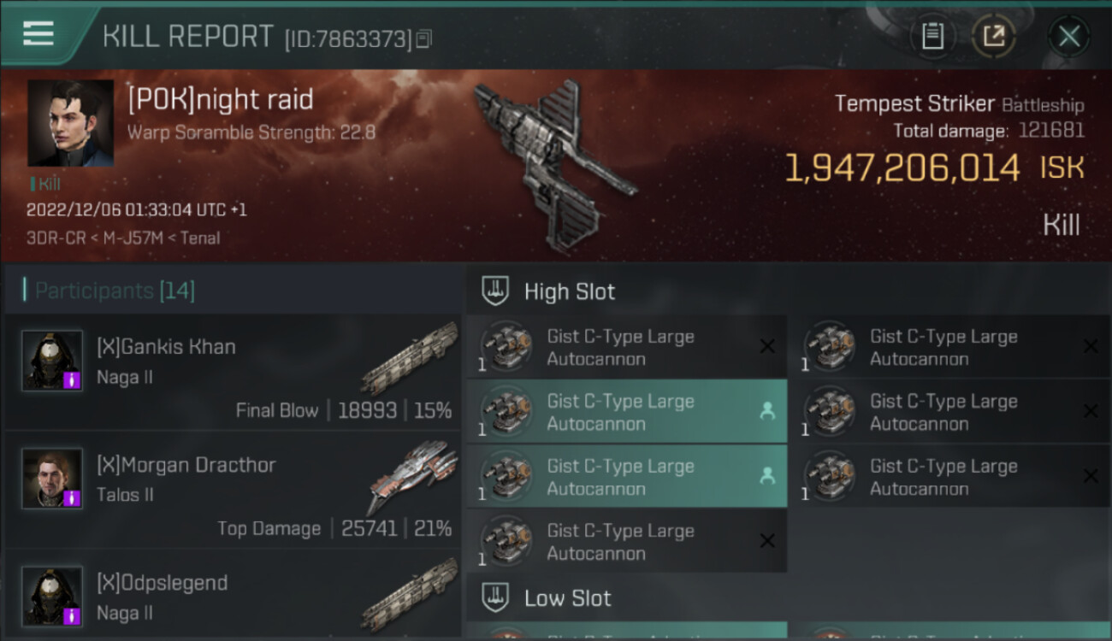
Task: Copy kill report ID with copy icon
Action: (424, 38)
